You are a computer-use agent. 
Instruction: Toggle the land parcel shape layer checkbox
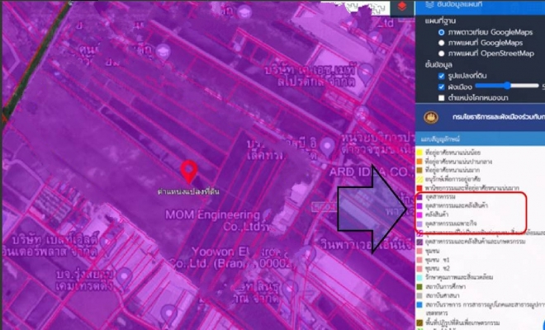pos(442,74)
